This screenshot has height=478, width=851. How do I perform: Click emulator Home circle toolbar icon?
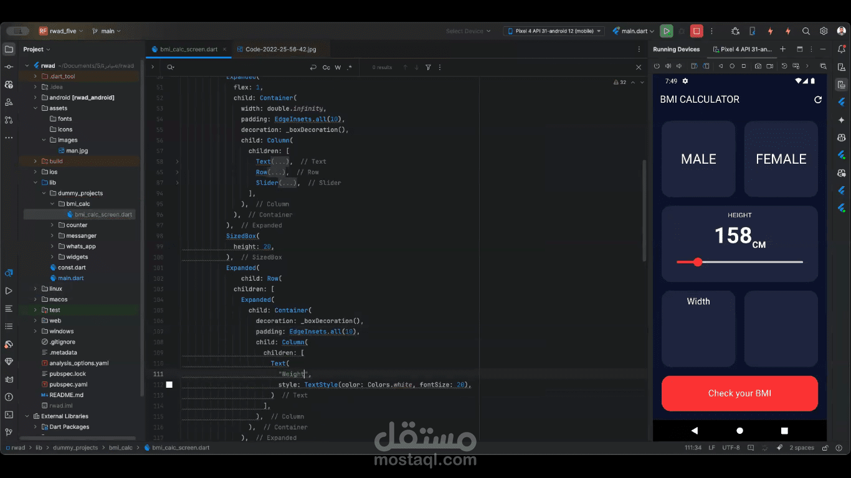pos(732,66)
